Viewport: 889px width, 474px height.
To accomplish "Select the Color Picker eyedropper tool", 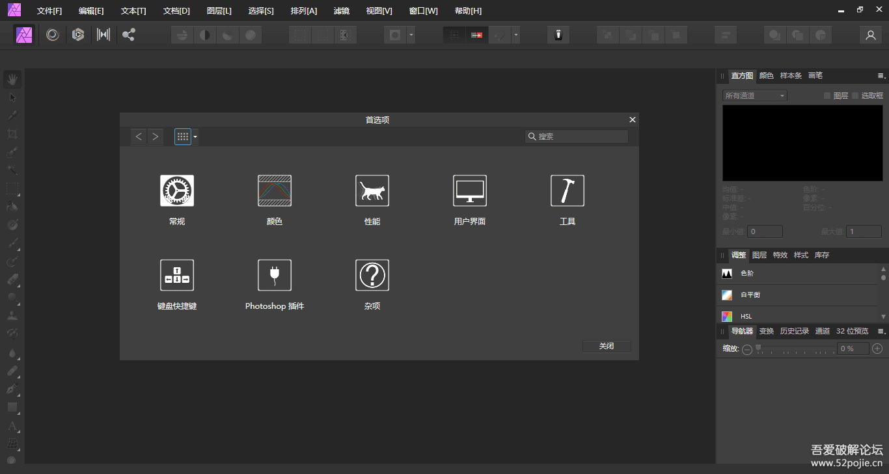I will click(x=12, y=116).
